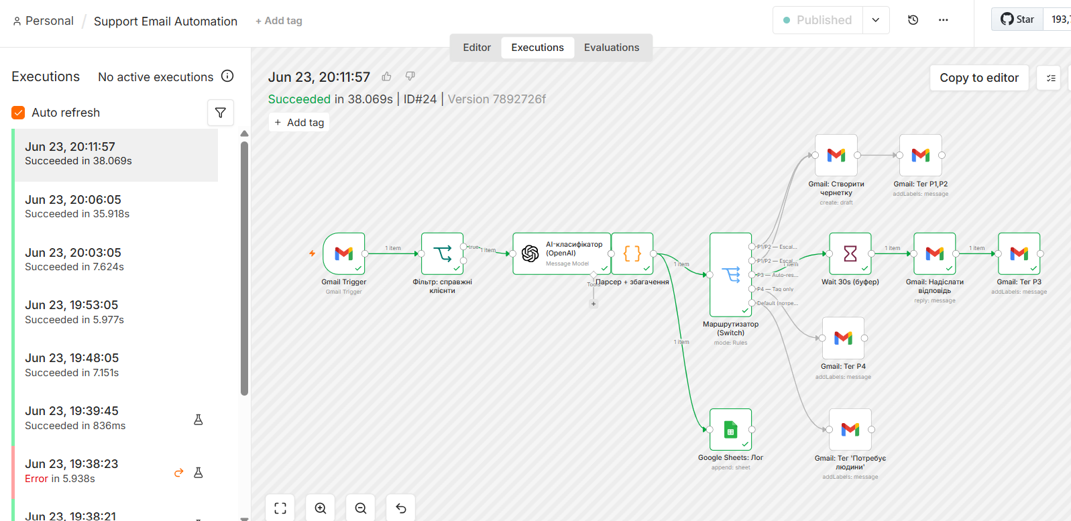
Task: Select the Маршрутизатор (Switch) node
Action: (731, 274)
